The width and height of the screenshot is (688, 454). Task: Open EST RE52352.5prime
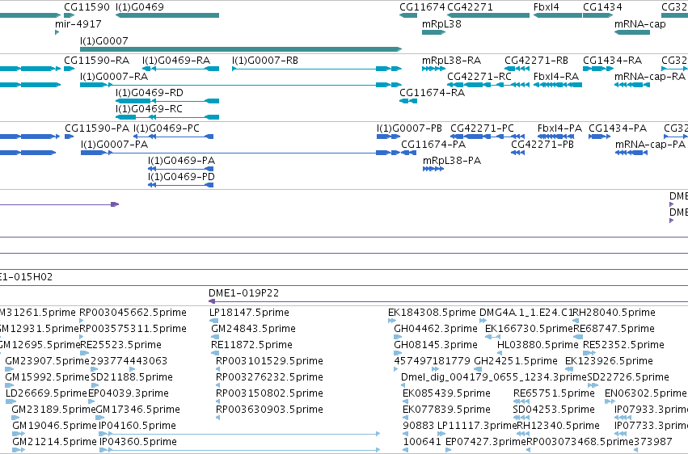623,345
